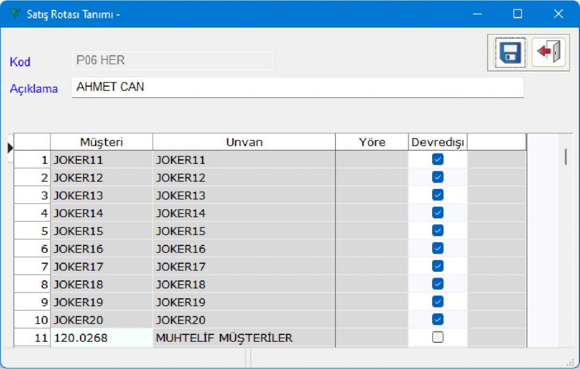Click the save floppy disk icon
Image resolution: width=580 pixels, height=369 pixels.
pyautogui.click(x=510, y=53)
